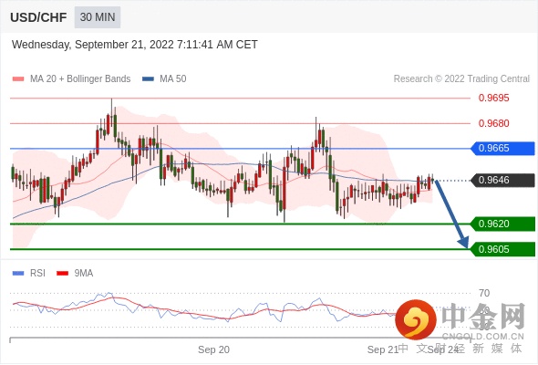Select the 9MA legend label
Viewport: 538px width, 365px height.
84,274
